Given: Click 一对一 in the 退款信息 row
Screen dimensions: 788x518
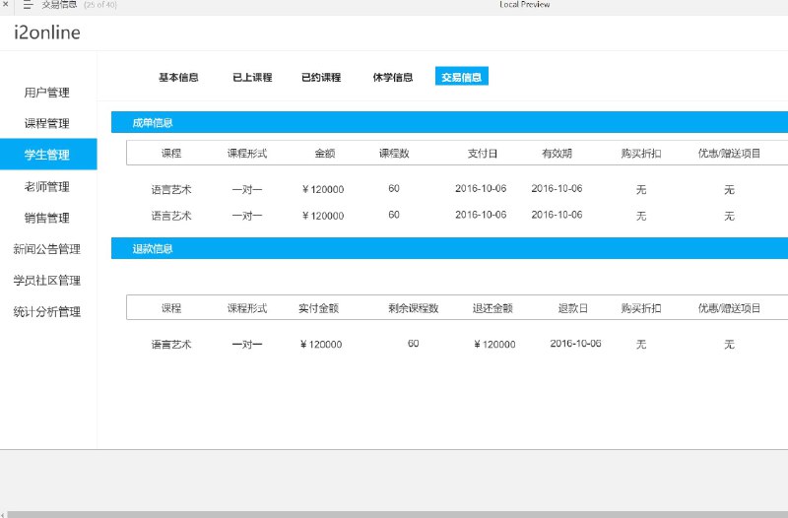Looking at the screenshot, I should 247,344.
